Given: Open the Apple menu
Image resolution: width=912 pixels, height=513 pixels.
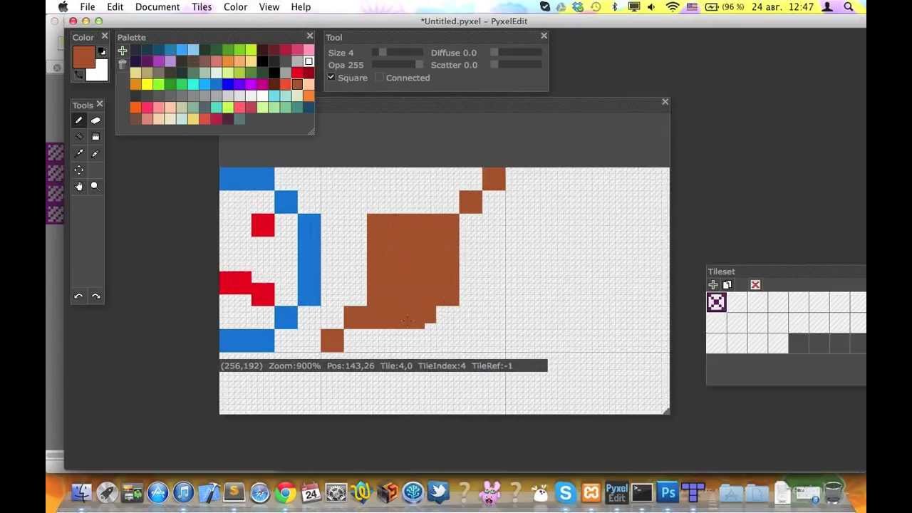Looking at the screenshot, I should 63,6.
